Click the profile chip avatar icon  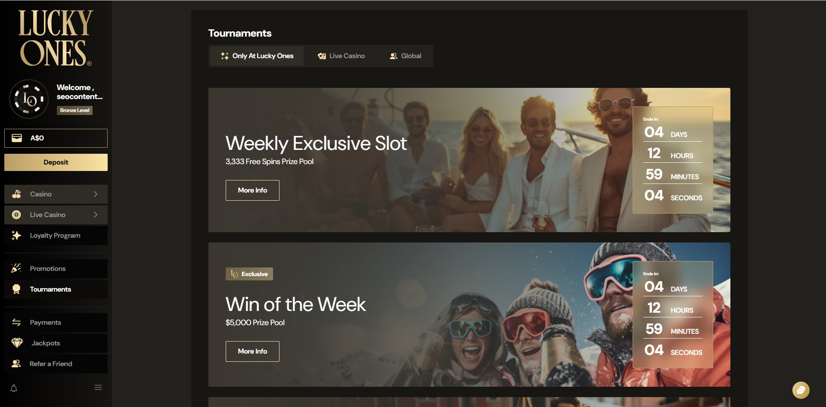tap(29, 99)
